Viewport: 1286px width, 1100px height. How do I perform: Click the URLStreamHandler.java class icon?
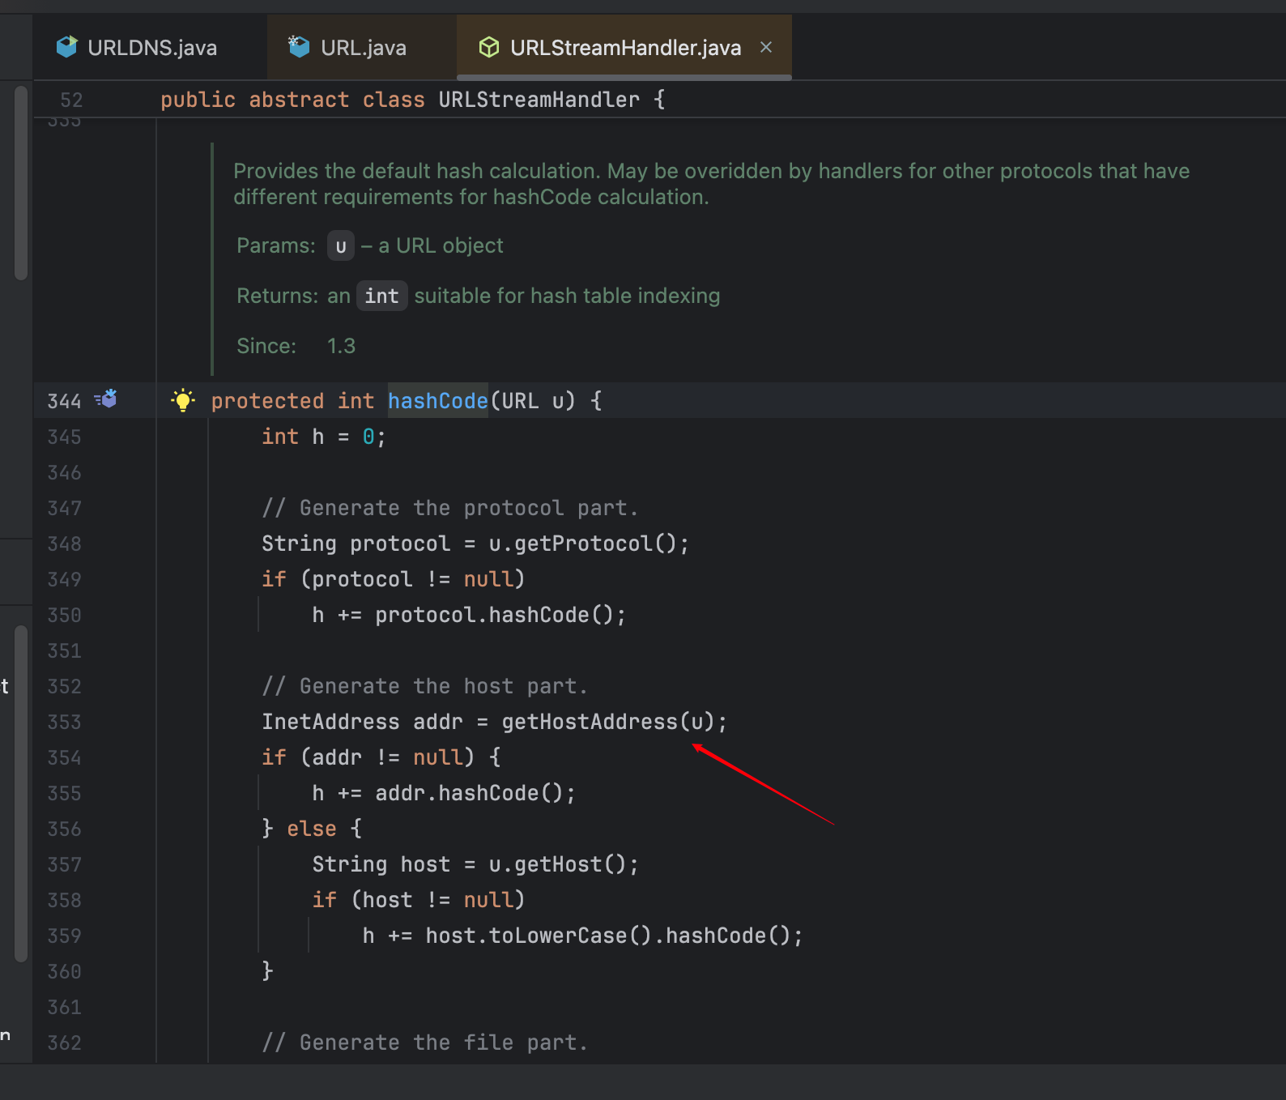(489, 48)
